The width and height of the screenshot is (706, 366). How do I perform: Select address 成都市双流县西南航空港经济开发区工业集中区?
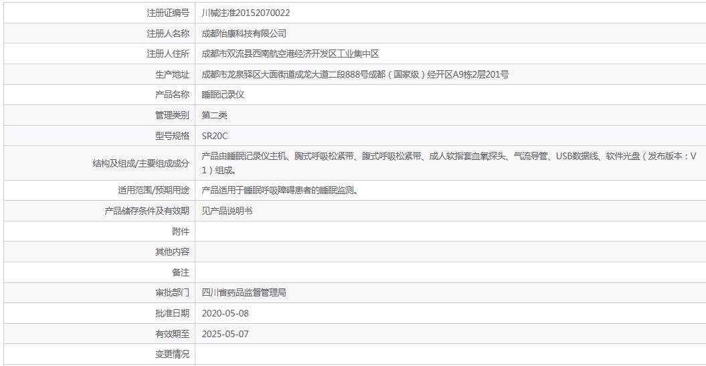[x=290, y=54]
